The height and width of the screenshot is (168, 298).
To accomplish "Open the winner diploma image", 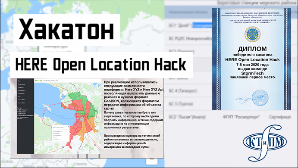I will 251,59.
